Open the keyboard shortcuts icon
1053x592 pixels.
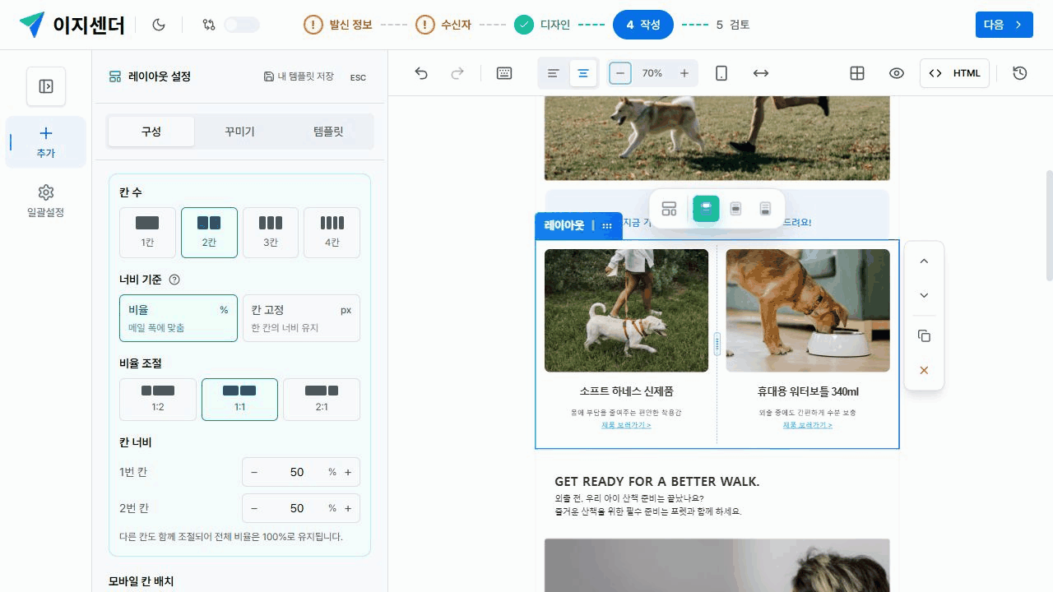click(x=504, y=73)
